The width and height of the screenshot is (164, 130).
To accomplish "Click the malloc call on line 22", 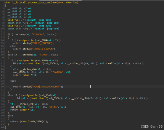I will coord(112,63).
